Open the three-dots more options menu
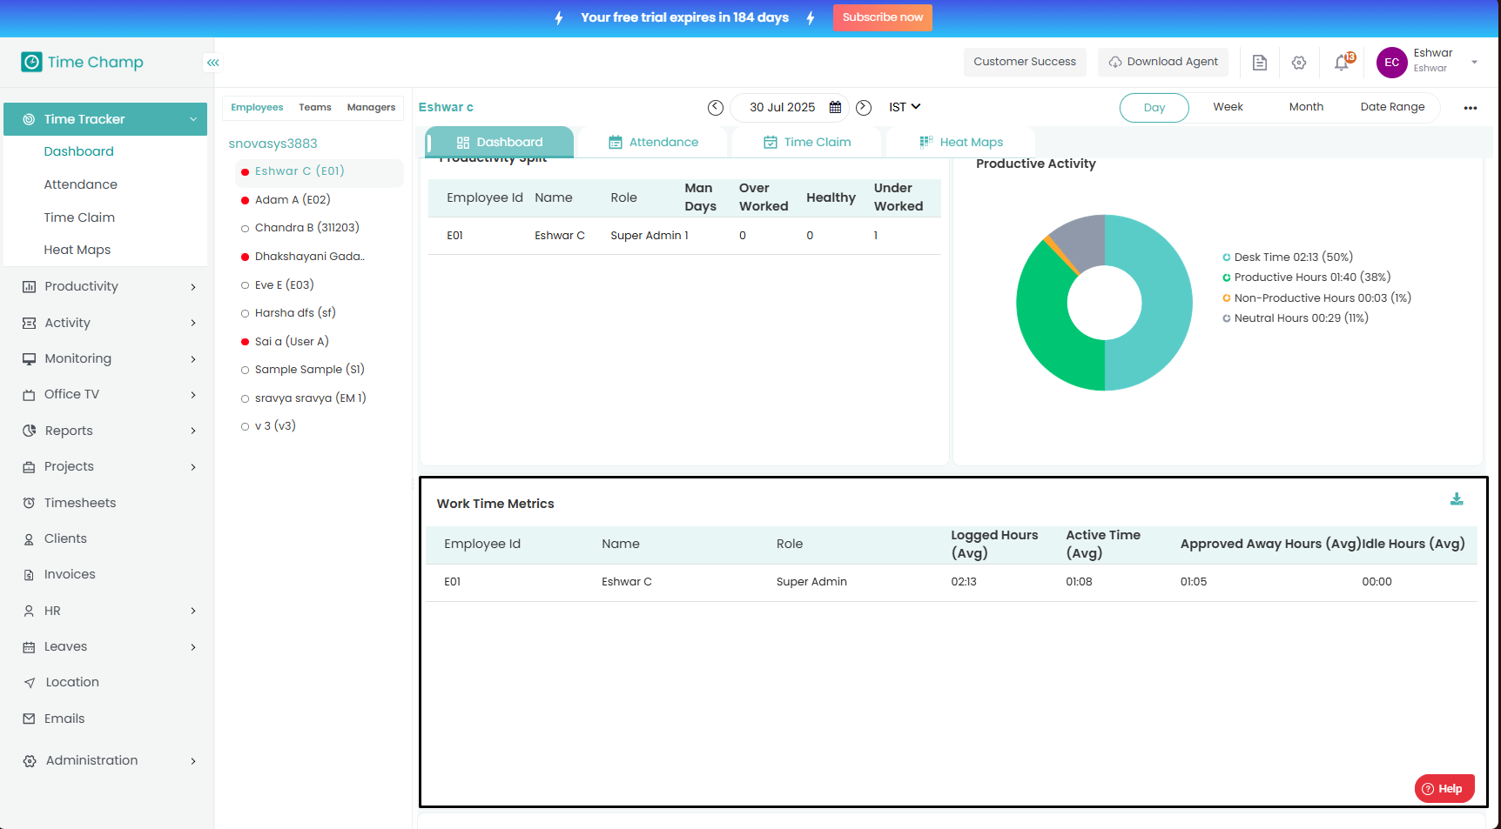Image resolution: width=1501 pixels, height=829 pixels. (x=1471, y=108)
